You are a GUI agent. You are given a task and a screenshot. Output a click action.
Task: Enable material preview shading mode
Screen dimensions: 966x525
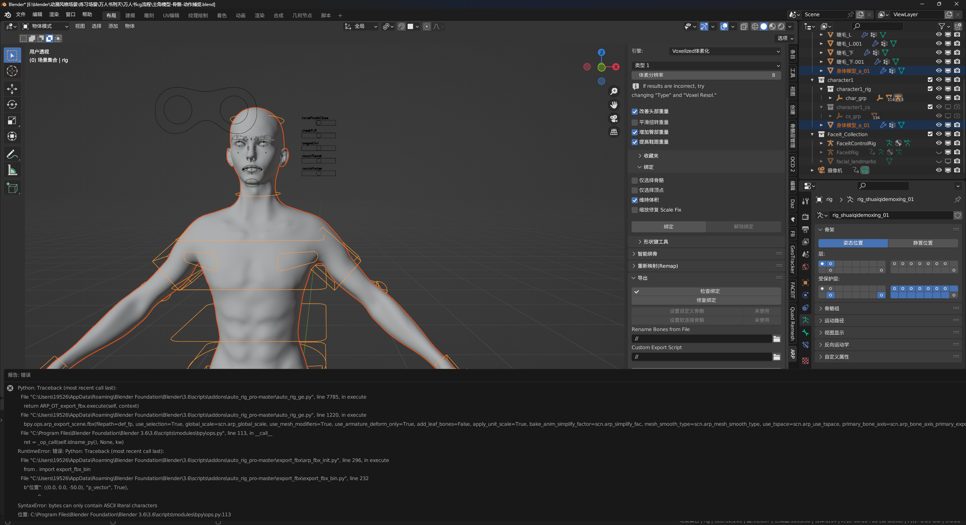(772, 26)
